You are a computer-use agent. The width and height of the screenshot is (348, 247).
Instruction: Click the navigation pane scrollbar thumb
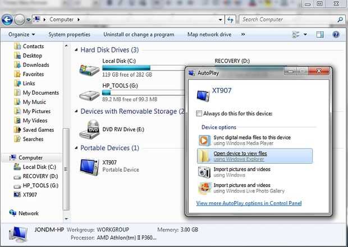(66, 169)
